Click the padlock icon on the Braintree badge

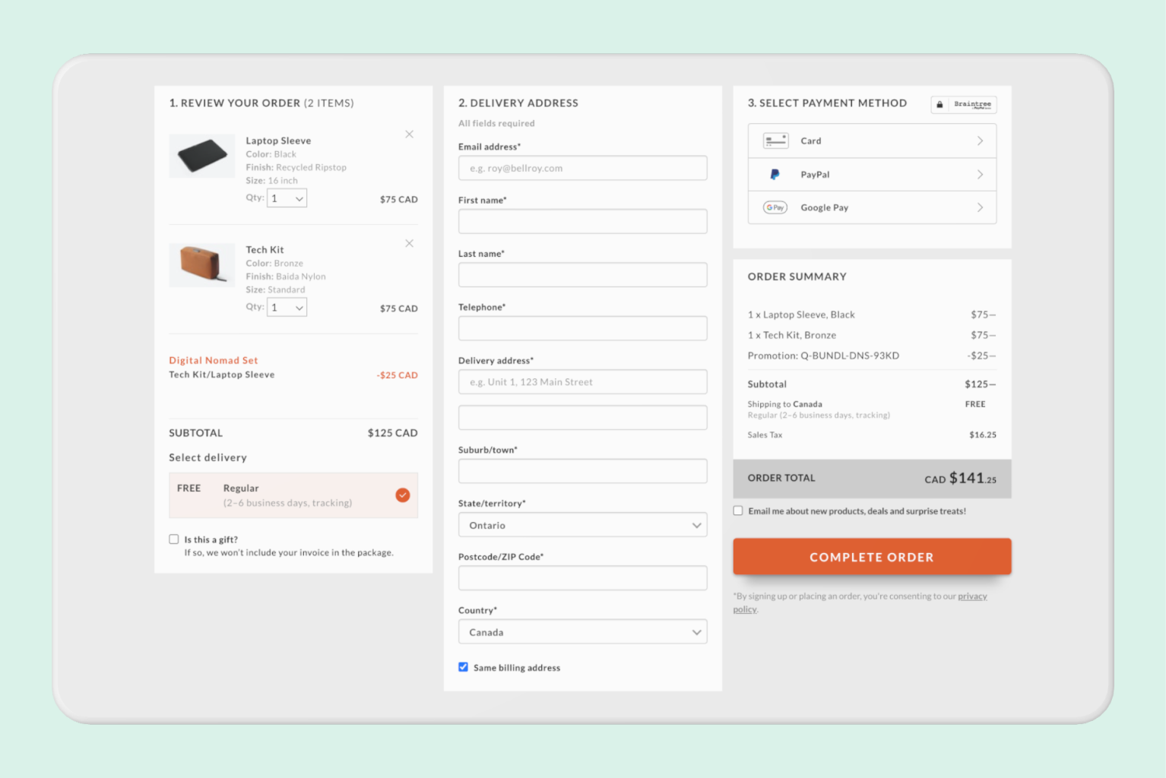[941, 104]
